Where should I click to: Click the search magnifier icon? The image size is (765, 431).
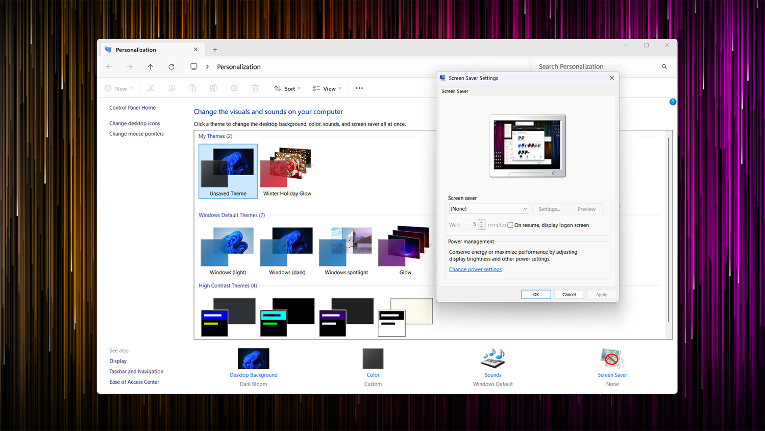pyautogui.click(x=664, y=67)
